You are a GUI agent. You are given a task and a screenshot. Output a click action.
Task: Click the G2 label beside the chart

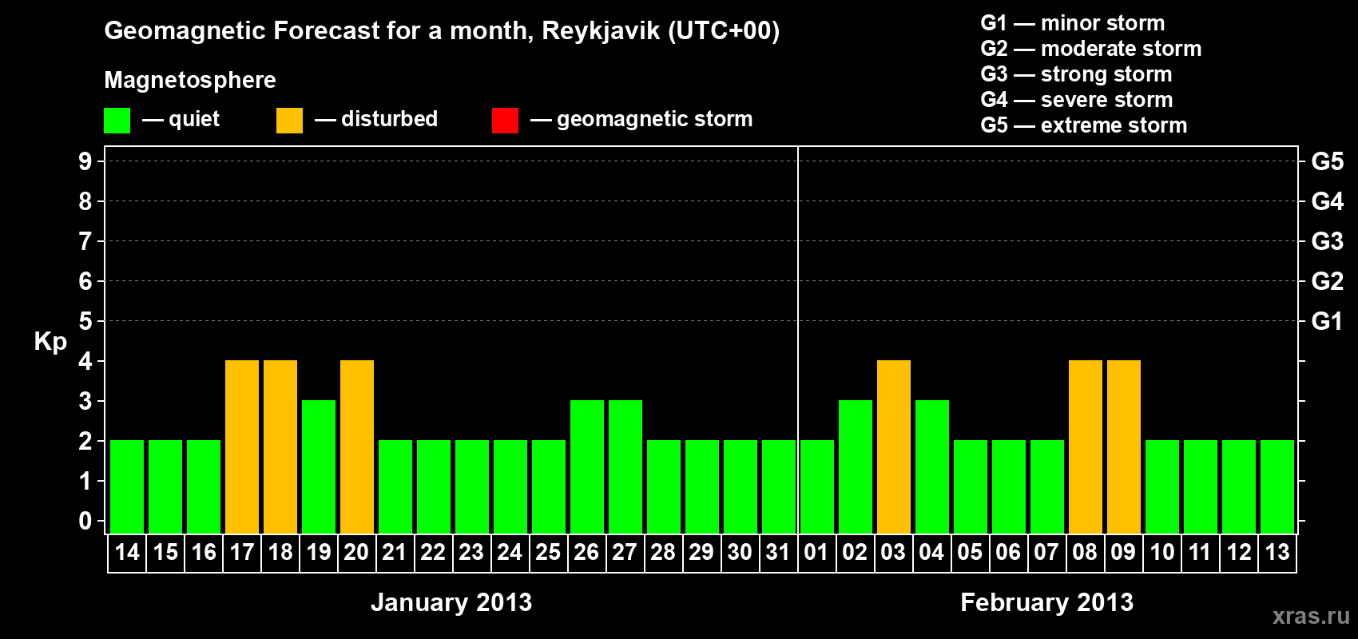click(1328, 281)
